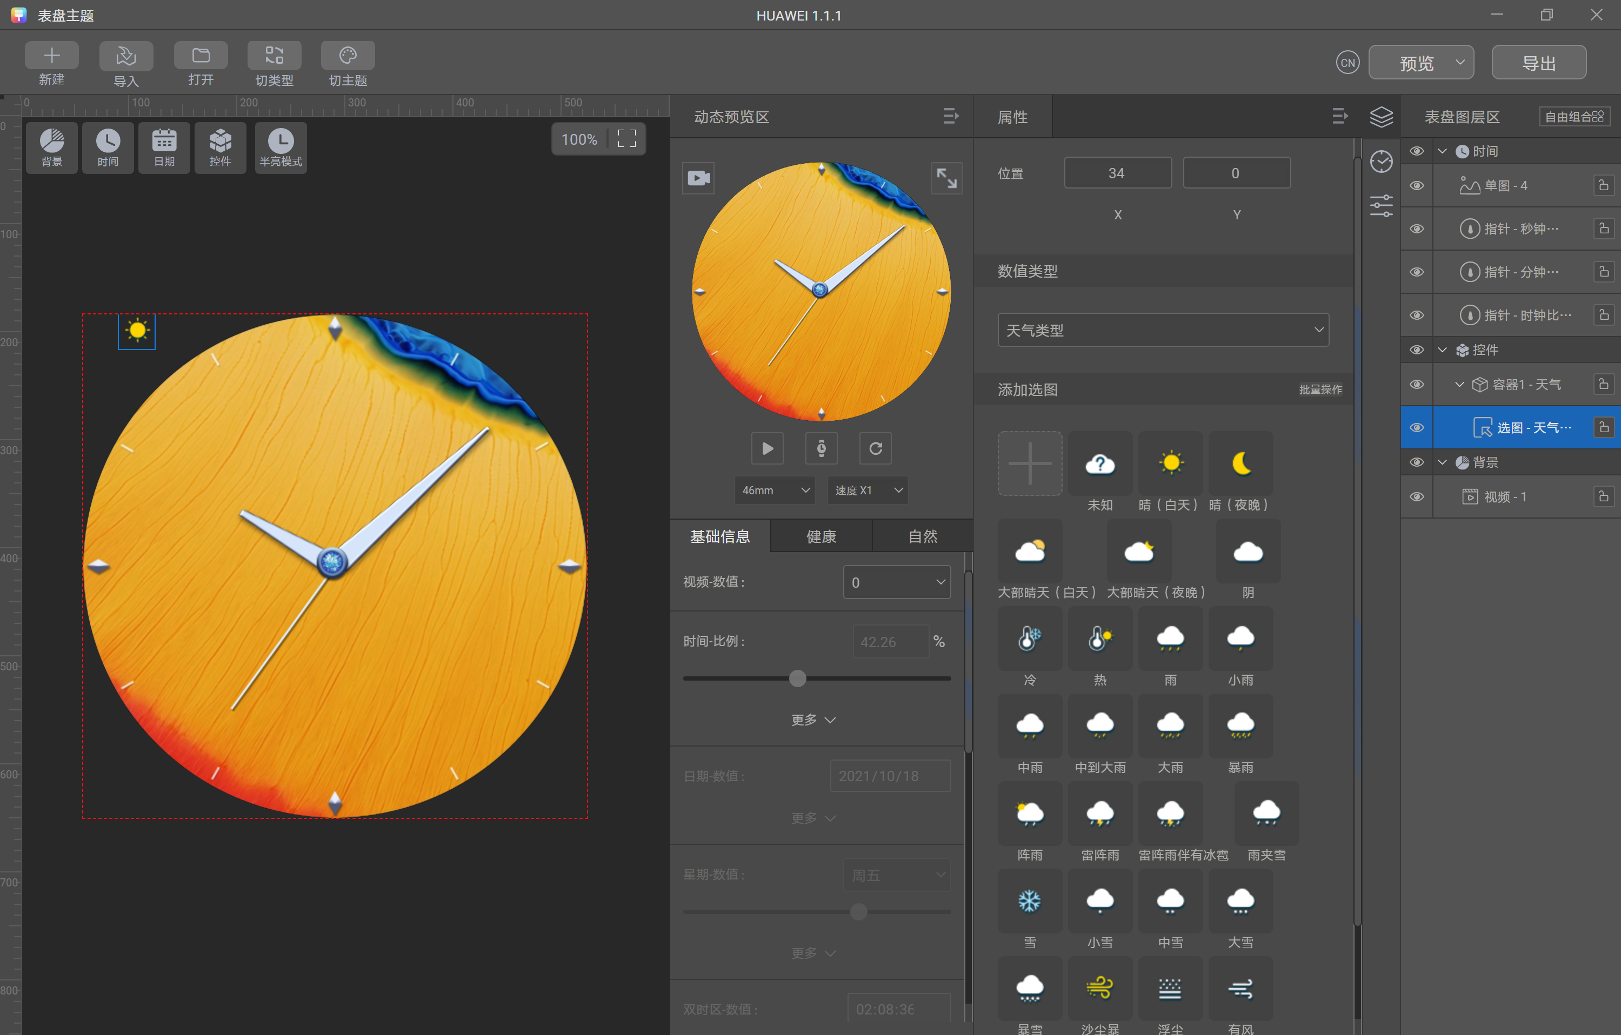This screenshot has width=1621, height=1035.
Task: Switch to the 自然 tab
Action: pos(923,536)
